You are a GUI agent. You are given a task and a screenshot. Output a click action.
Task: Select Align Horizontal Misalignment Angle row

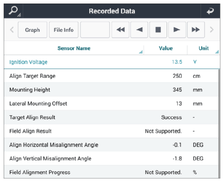[x=111, y=145]
